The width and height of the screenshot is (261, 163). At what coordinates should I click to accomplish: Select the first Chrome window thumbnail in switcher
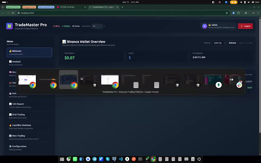27,80
